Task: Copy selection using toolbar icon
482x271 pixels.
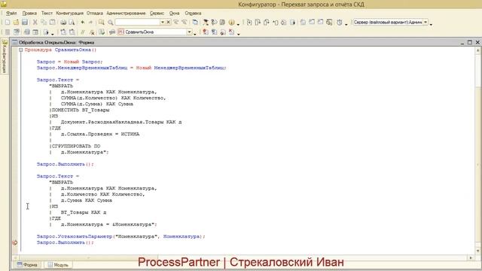Action: coord(44,22)
